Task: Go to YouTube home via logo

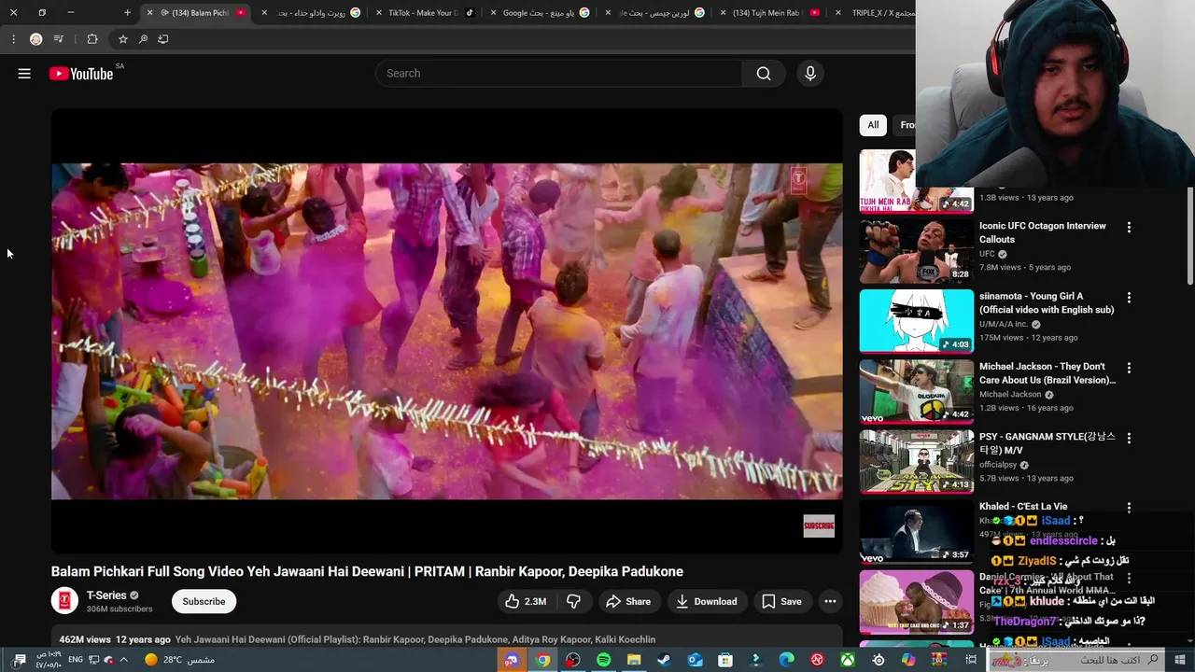Action: pyautogui.click(x=81, y=74)
